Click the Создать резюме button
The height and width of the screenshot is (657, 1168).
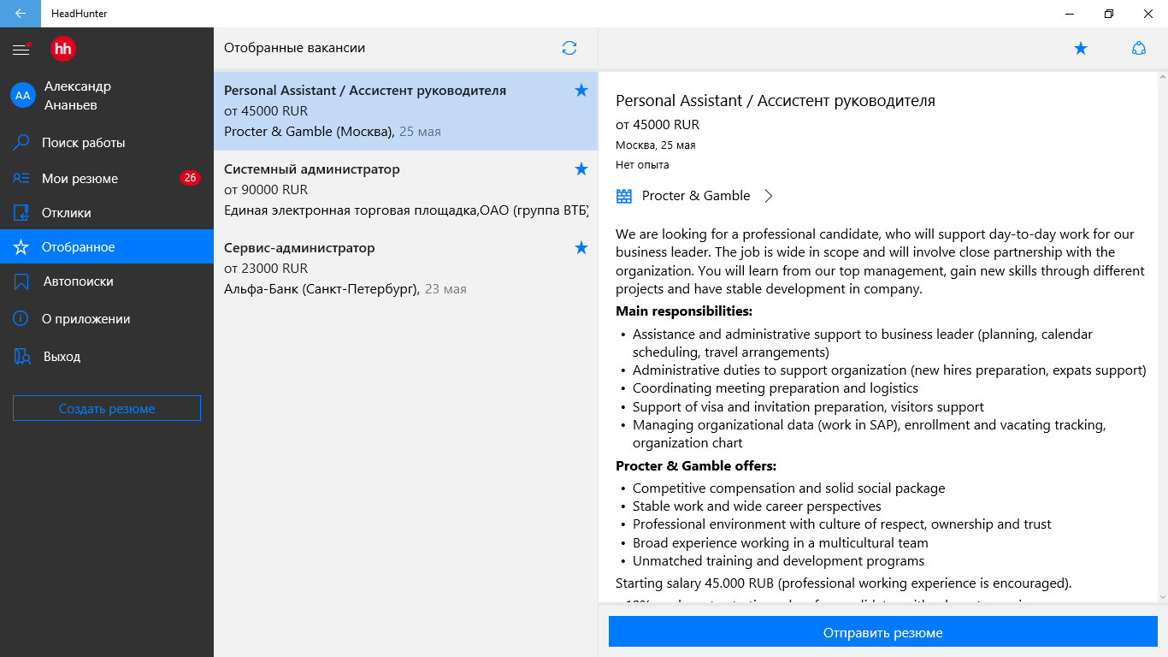[107, 409]
